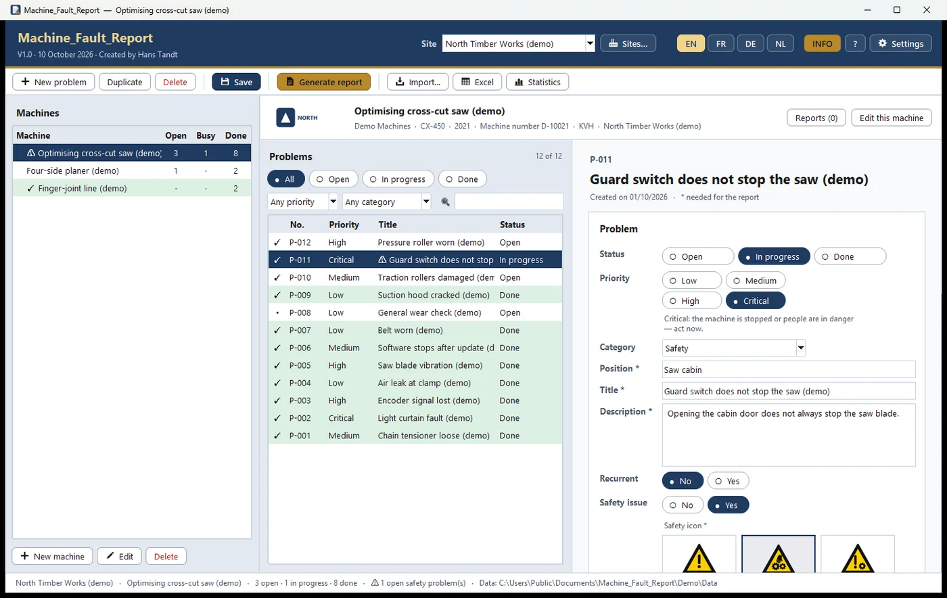Image resolution: width=947 pixels, height=598 pixels.
Task: Set Priority to Low
Action: tap(692, 280)
